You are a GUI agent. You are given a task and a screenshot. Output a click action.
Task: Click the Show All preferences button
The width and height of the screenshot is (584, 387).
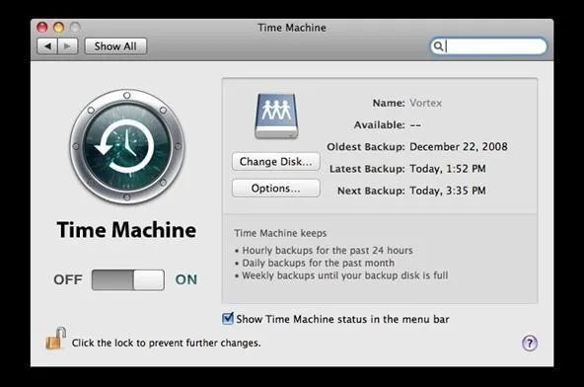point(115,46)
